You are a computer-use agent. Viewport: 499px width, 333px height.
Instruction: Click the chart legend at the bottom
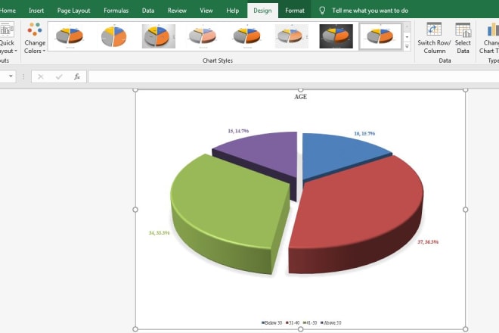tap(300, 322)
